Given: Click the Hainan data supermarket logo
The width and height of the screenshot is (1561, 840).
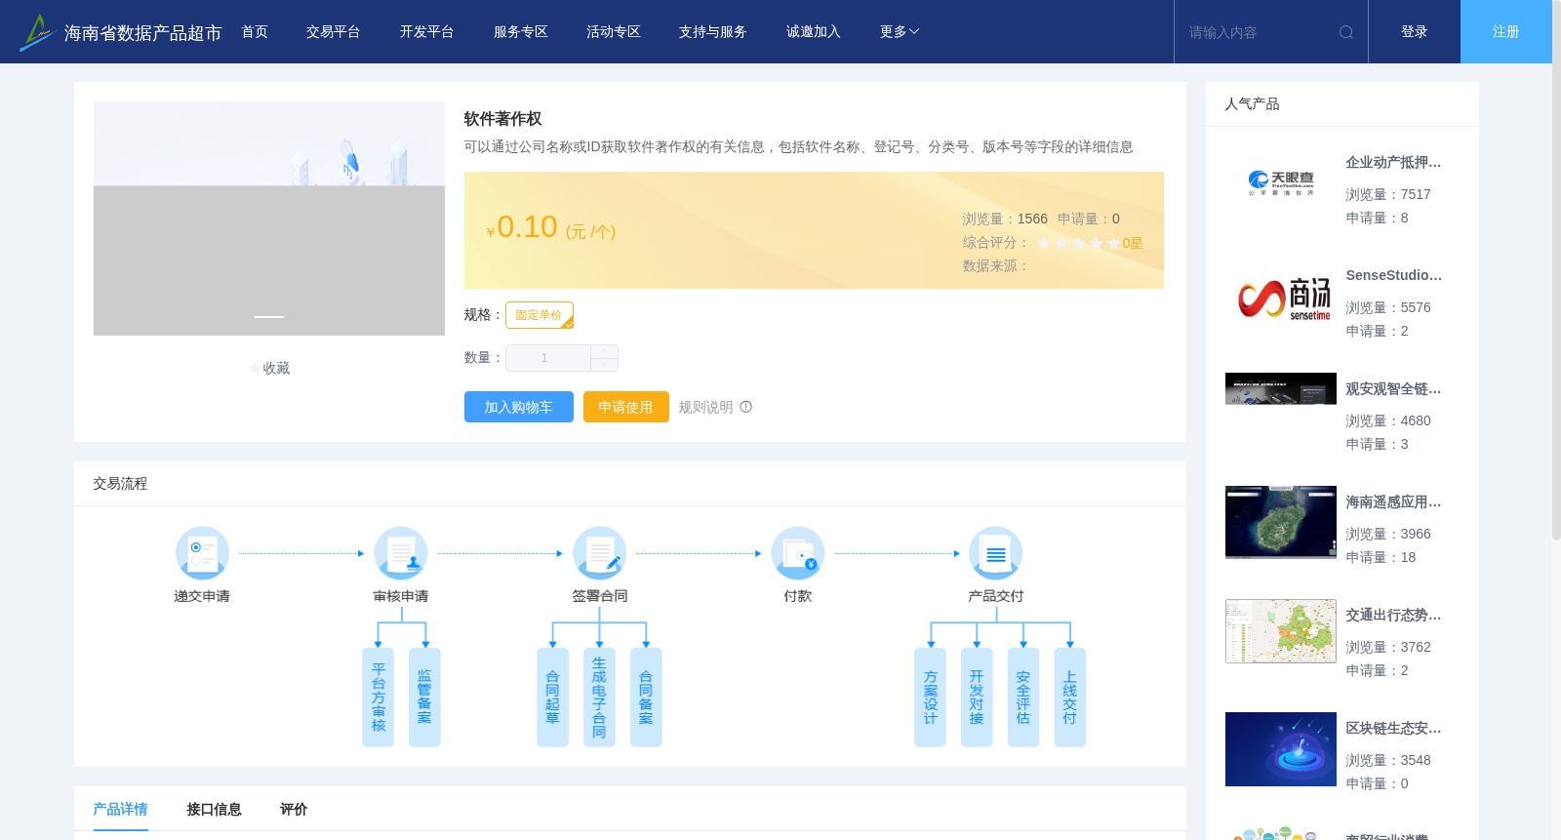Looking at the screenshot, I should 36,32.
